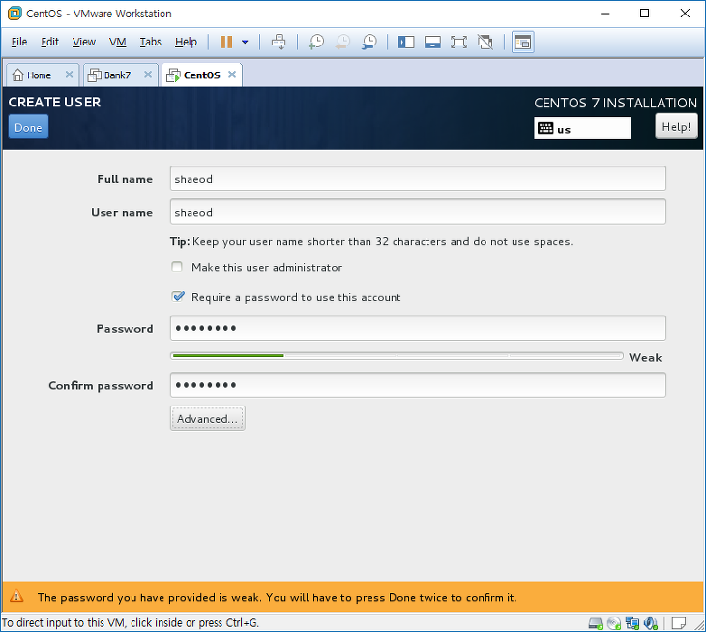Open the us keyboard layout selector
Screen dimensions: 706x632
[x=582, y=129]
